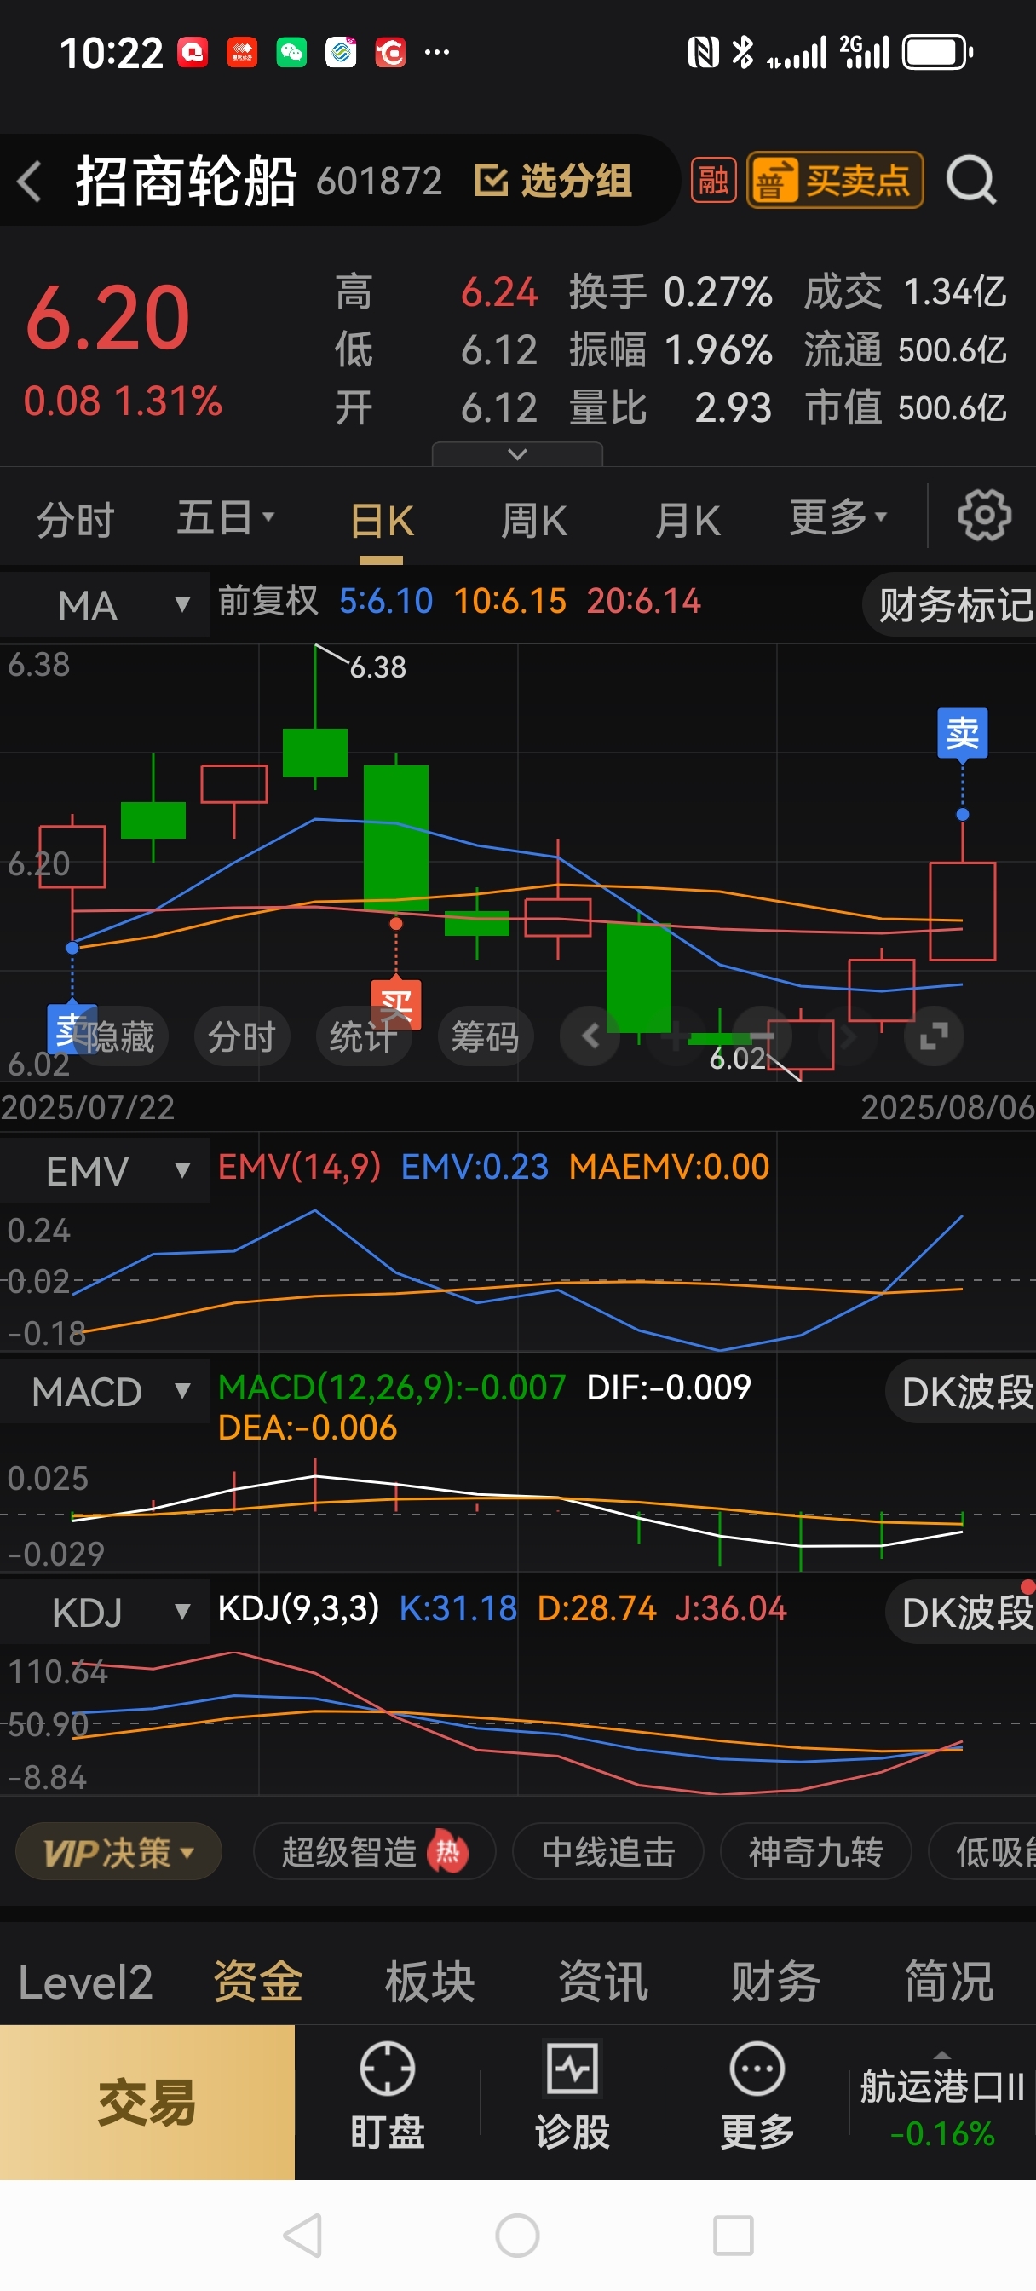Tap the blue 卖 sell marker at top right
Image resolution: width=1036 pixels, height=2291 pixels.
coord(962,733)
